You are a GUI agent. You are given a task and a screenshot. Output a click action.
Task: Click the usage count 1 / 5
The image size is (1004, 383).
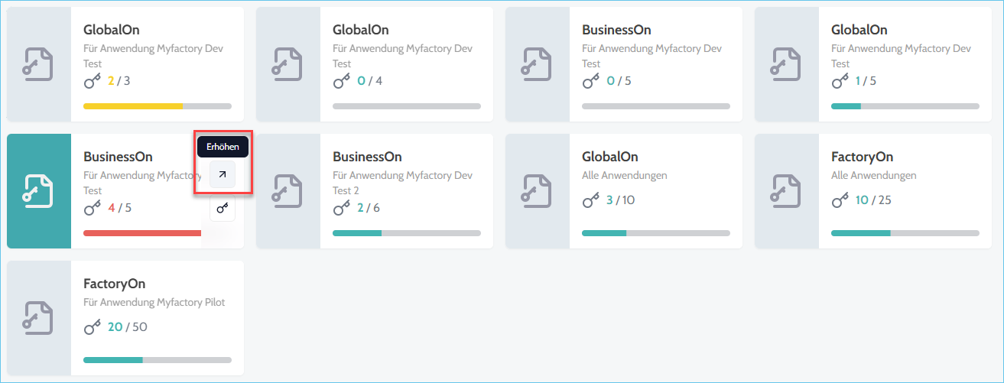click(x=866, y=80)
